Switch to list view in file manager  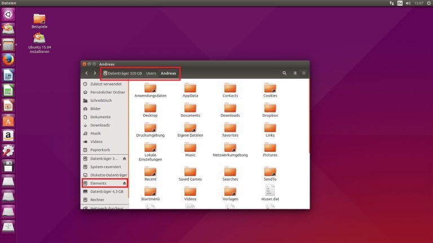click(294, 73)
